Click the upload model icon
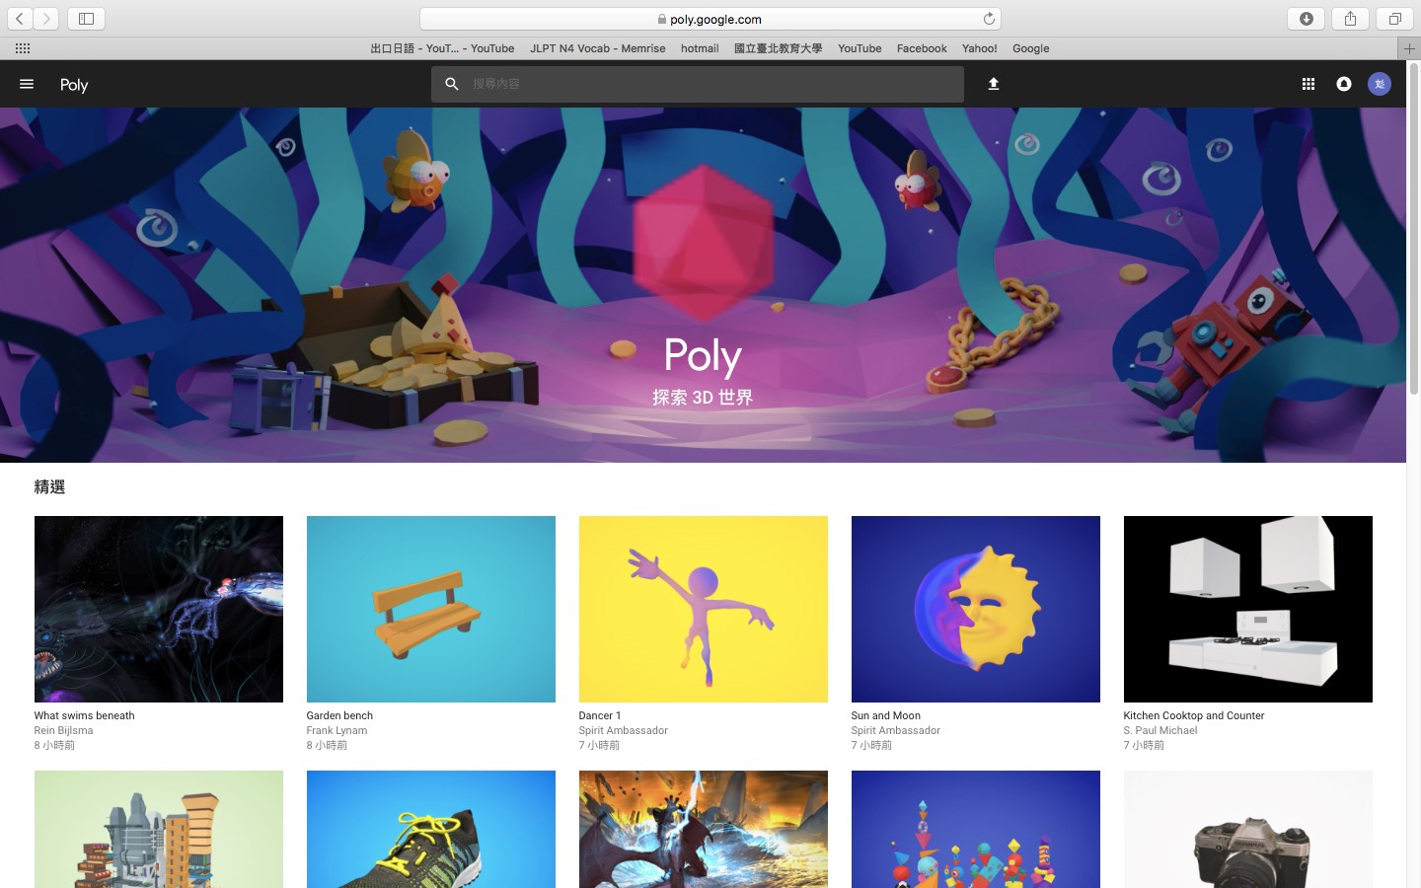This screenshot has height=888, width=1421. click(994, 84)
